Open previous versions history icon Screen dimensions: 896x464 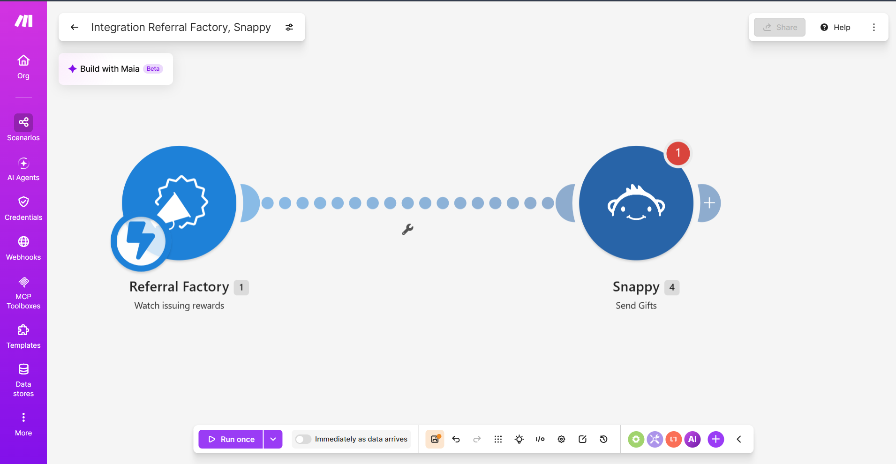603,439
